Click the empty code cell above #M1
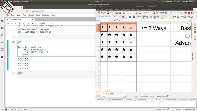This screenshot has height=111, width=197. [x=57, y=37]
